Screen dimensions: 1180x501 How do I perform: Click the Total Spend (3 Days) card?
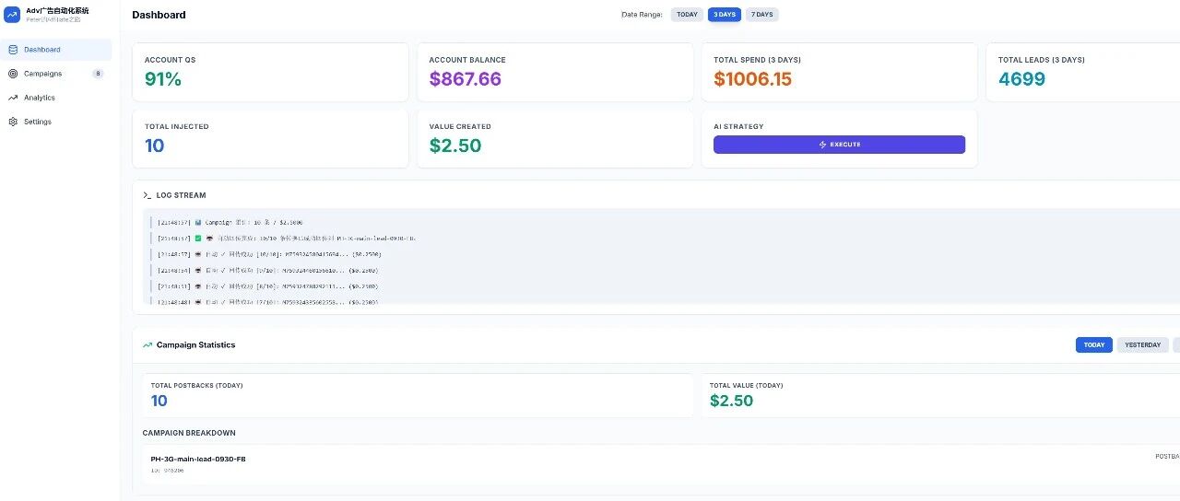click(840, 72)
